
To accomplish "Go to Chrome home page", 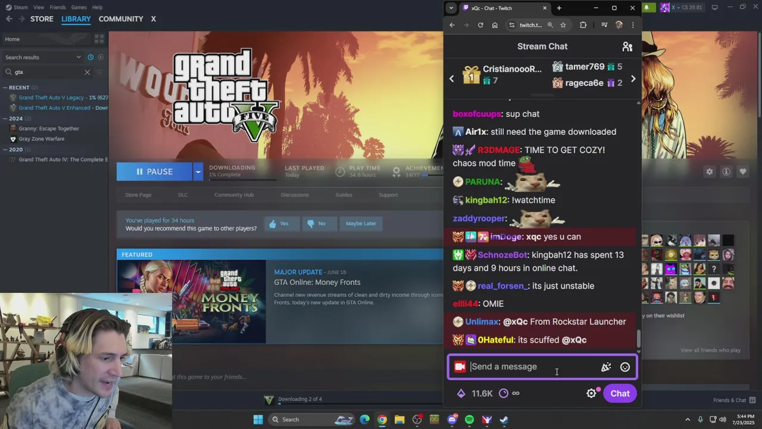I will click(x=495, y=25).
